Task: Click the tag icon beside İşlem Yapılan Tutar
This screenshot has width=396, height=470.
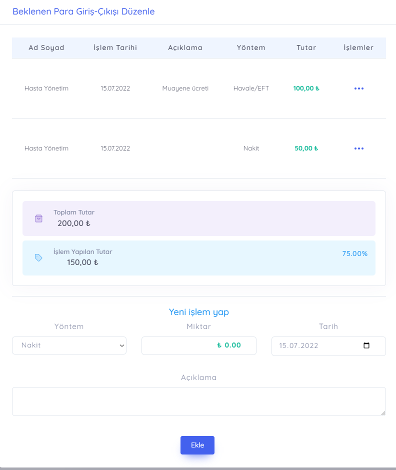Action: click(38, 258)
